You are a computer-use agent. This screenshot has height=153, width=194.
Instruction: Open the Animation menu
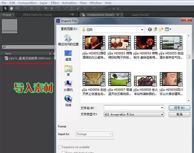[69, 3]
